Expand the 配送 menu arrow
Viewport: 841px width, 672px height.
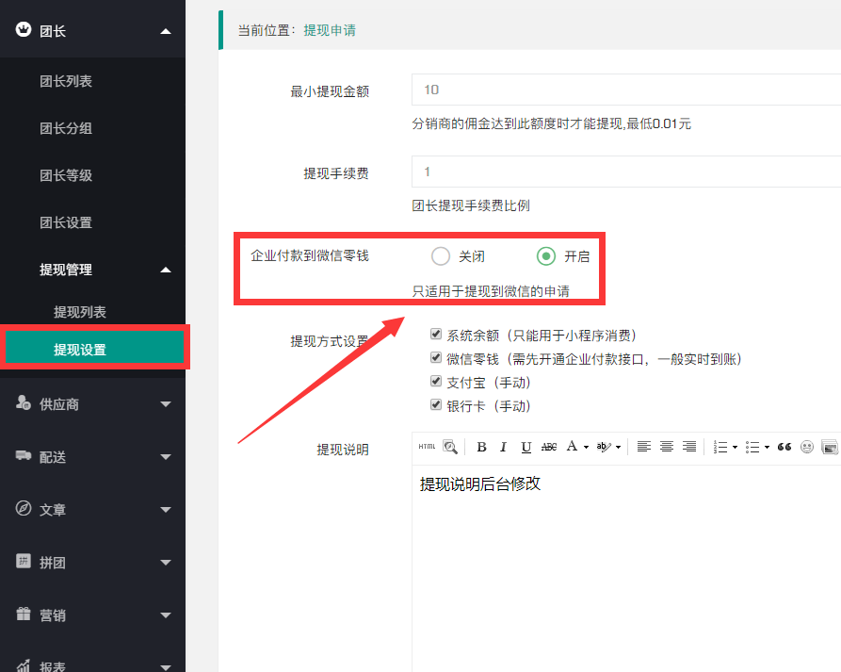coord(166,457)
